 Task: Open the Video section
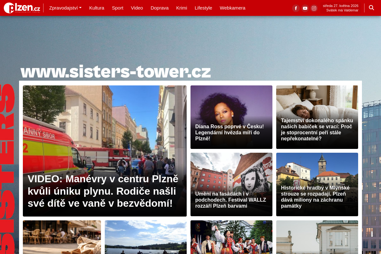point(137,8)
